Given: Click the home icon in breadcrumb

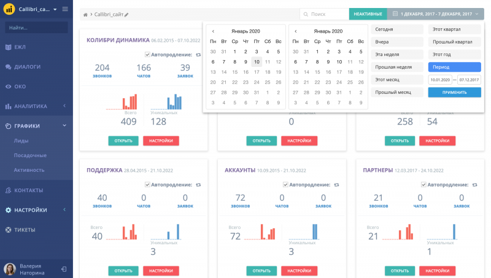Looking at the screenshot, I should coord(85,14).
